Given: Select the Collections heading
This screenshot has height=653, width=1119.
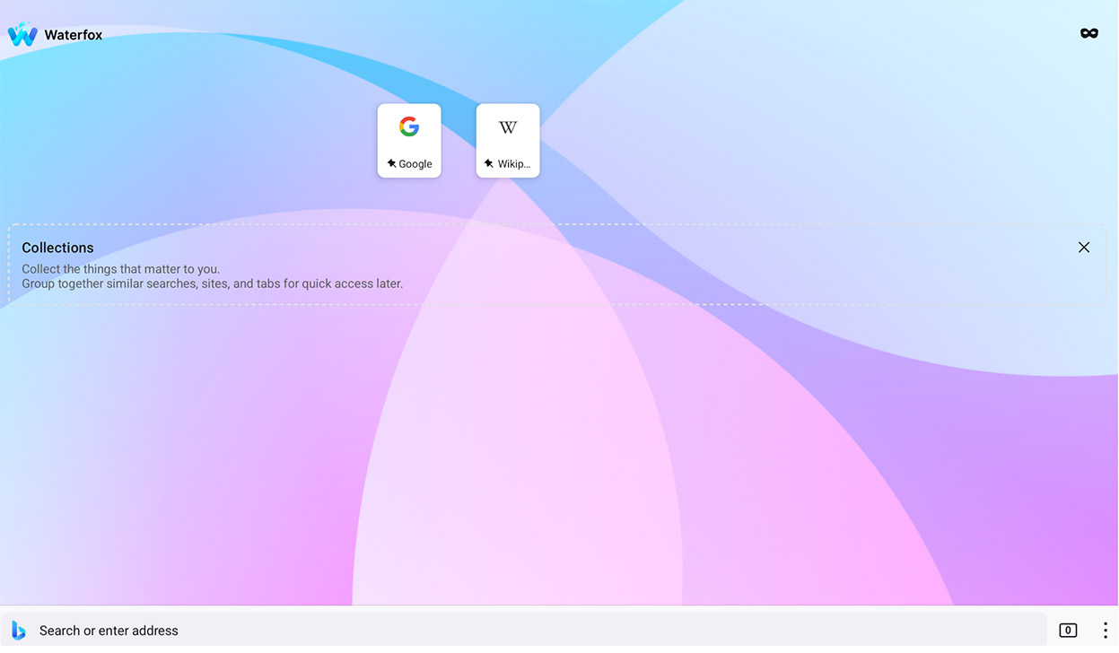Looking at the screenshot, I should 57,248.
